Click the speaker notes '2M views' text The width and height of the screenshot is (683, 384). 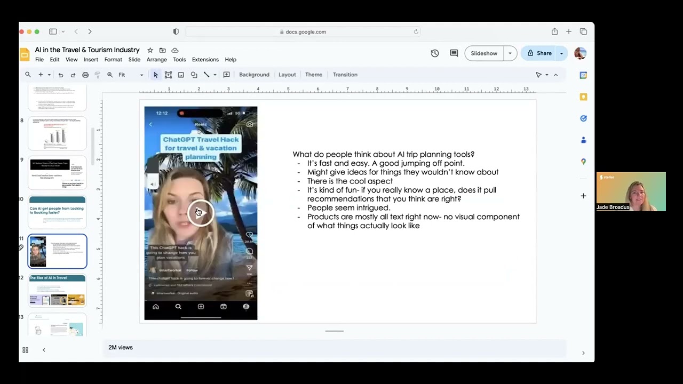tap(121, 348)
